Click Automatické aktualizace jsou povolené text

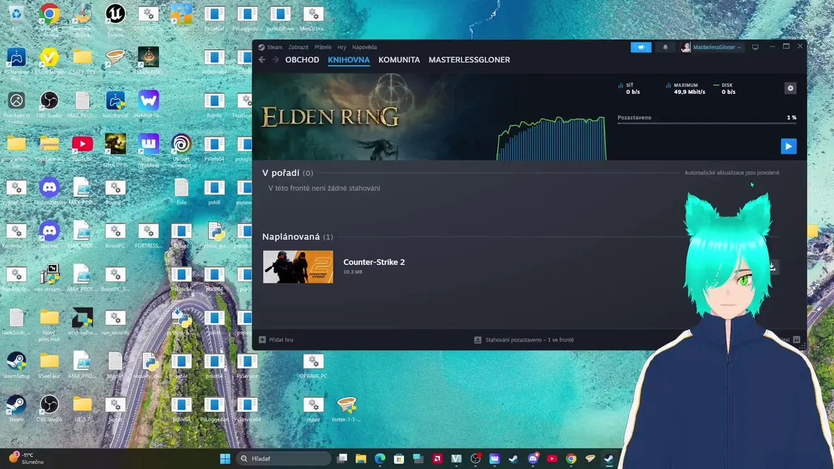pyautogui.click(x=732, y=173)
